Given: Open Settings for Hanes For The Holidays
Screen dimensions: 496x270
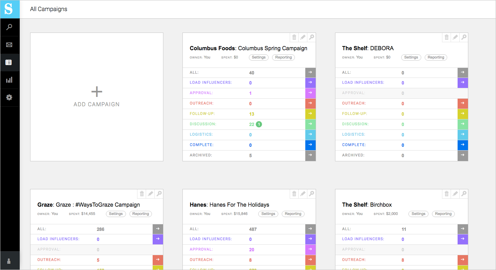Looking at the screenshot, I should pyautogui.click(x=268, y=214).
